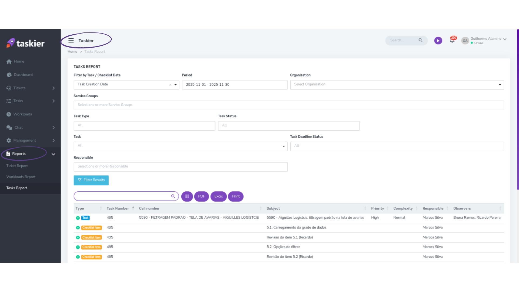This screenshot has height=292, width=519.
Task: Click the Period date range field
Action: pos(234,85)
